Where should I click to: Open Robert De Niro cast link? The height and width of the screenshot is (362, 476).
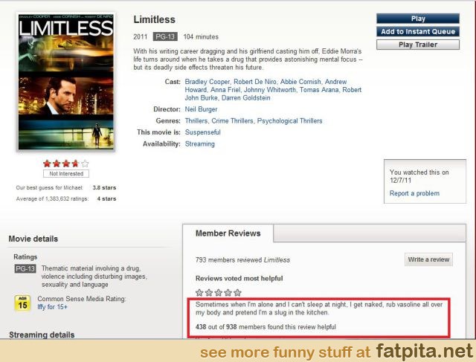pos(255,82)
